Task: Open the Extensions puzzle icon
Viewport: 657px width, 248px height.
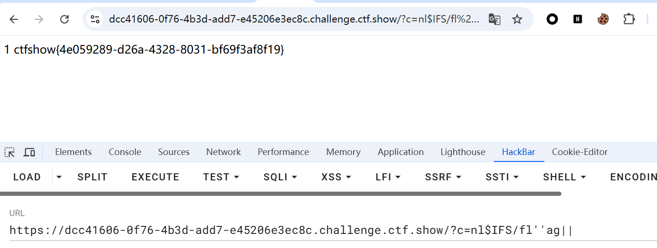Action: pyautogui.click(x=629, y=19)
